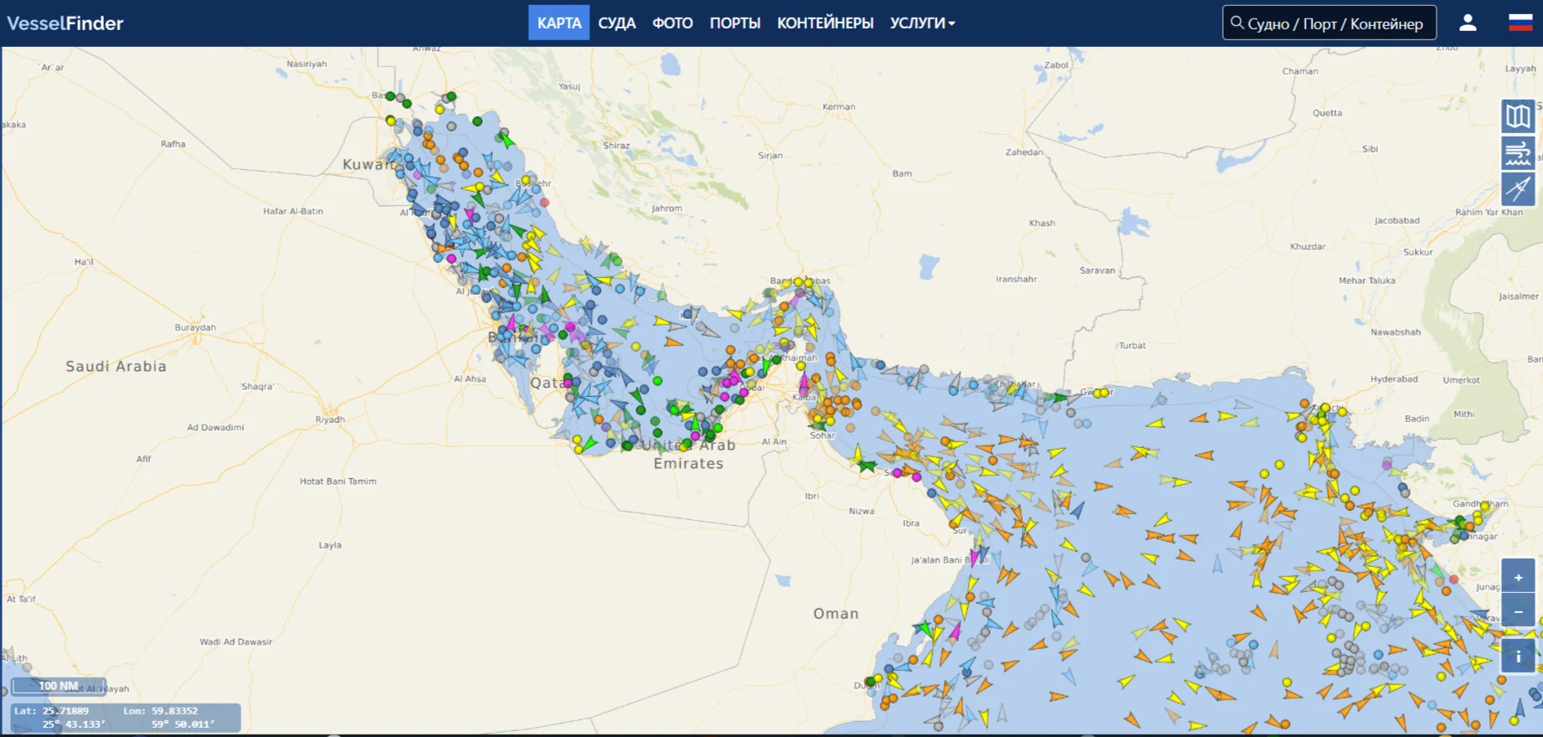The image size is (1543, 737).
Task: Change language via the Russian flag icon
Action: click(1520, 23)
